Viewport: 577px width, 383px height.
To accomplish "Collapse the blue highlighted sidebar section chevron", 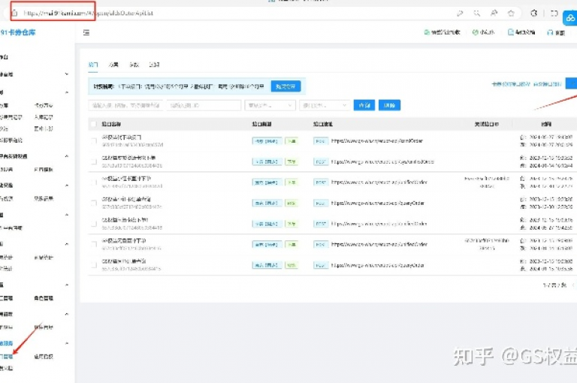I will point(67,343).
